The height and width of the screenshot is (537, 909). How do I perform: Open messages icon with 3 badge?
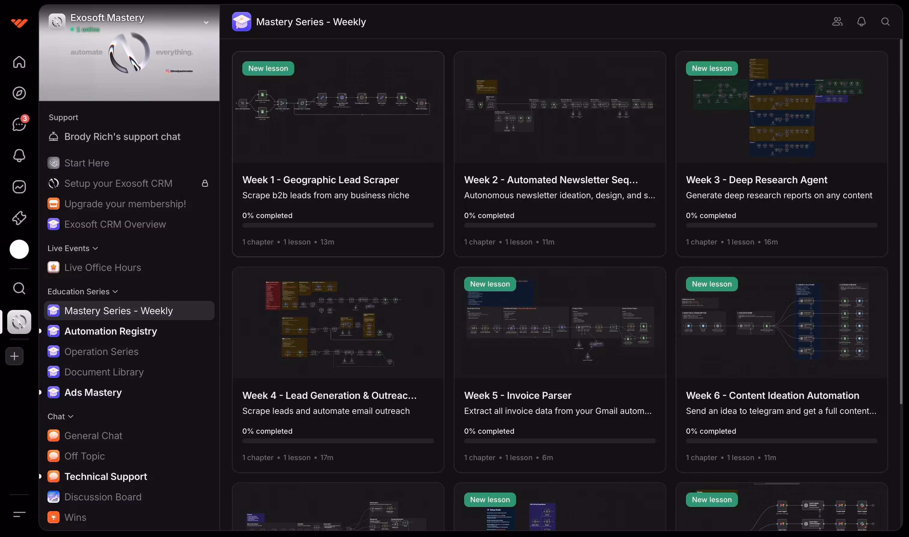coord(19,124)
